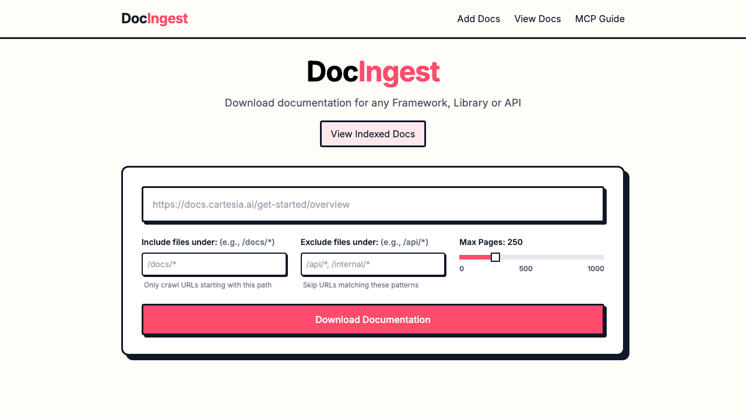This screenshot has width=746, height=419.
Task: Click the View Indexed Docs button
Action: [372, 134]
